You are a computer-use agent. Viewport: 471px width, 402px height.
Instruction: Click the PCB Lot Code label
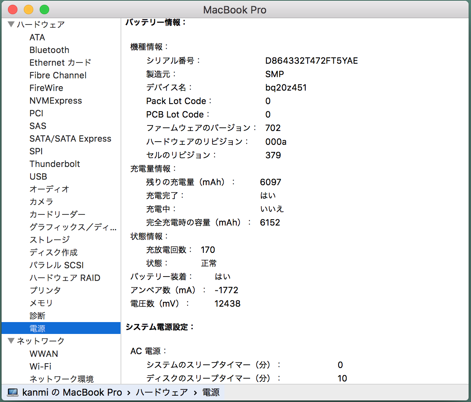(x=178, y=114)
